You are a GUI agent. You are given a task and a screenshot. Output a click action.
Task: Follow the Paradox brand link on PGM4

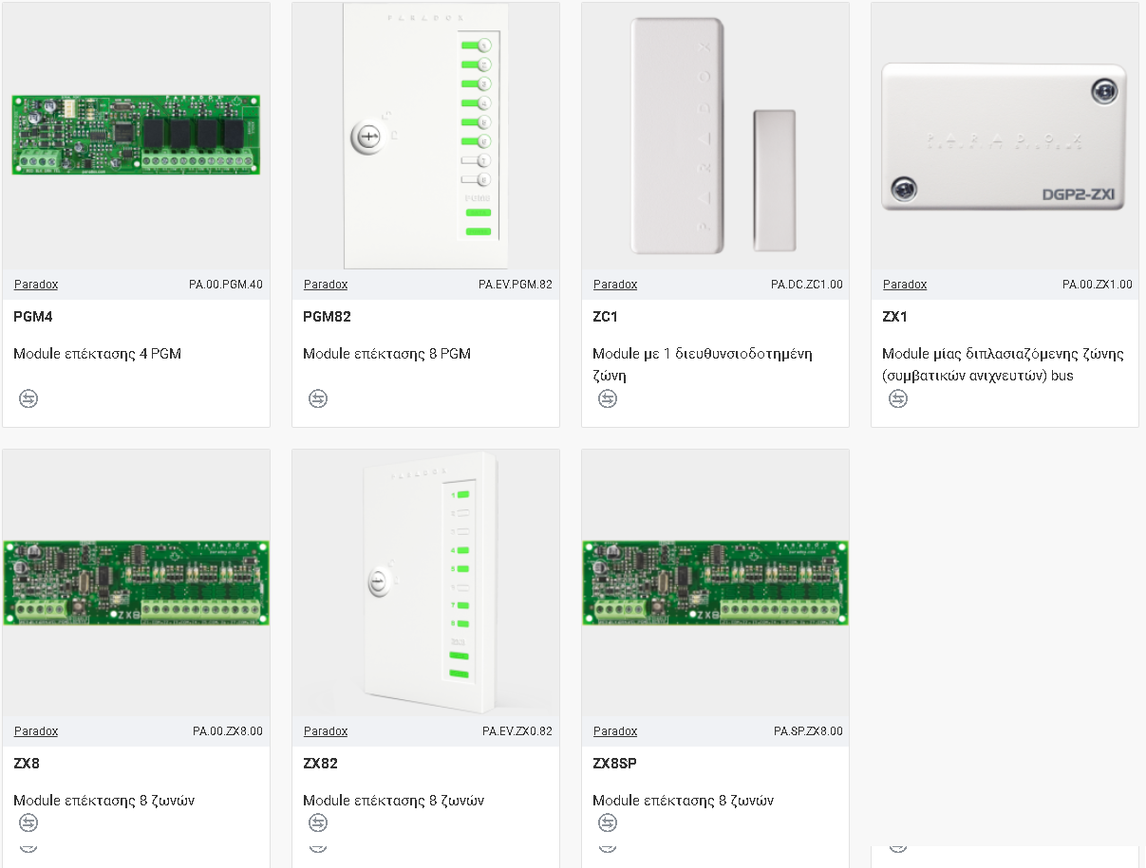tap(36, 285)
